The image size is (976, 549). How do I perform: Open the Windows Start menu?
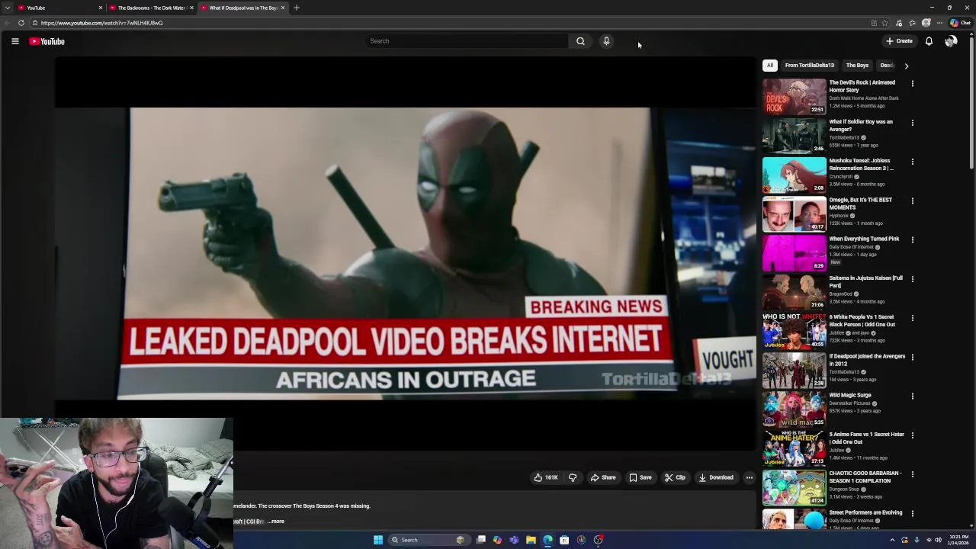(x=377, y=540)
